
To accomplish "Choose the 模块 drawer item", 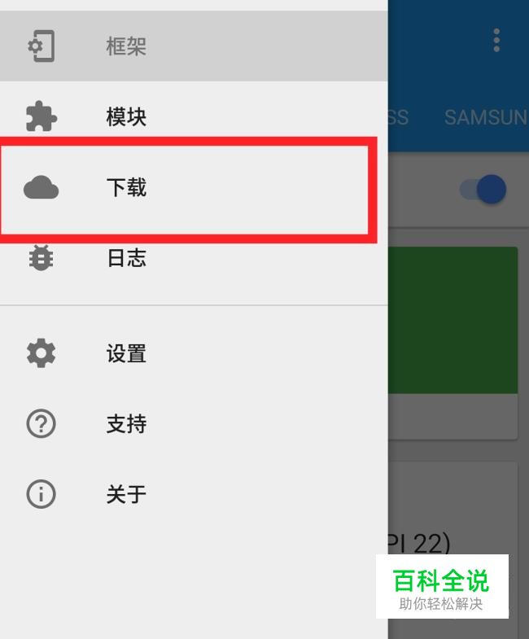I will (194, 116).
